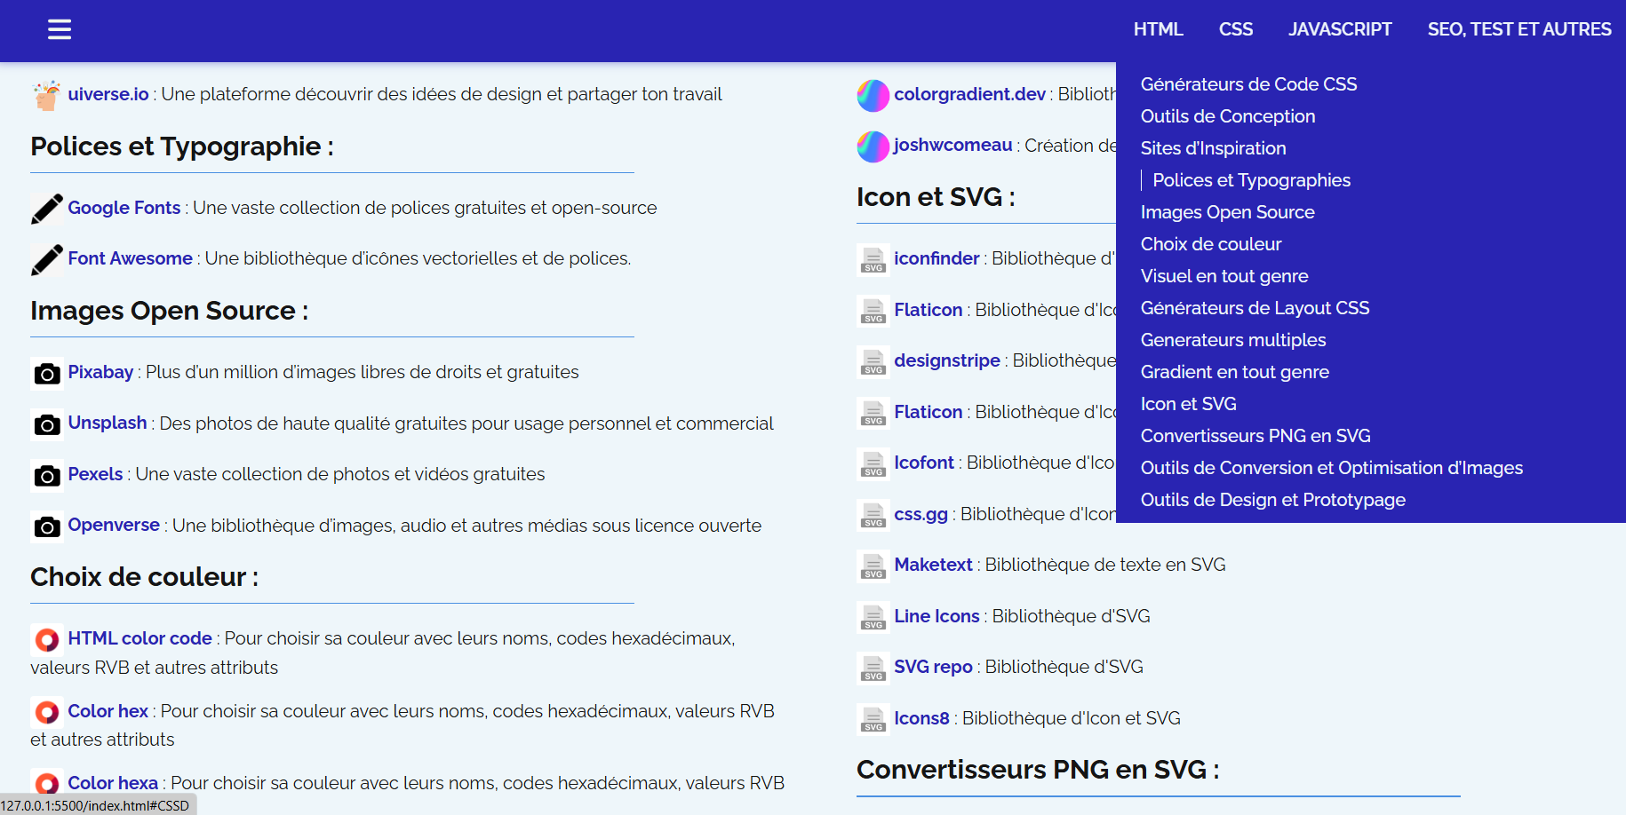
Task: Open the Icons8 link
Action: (921, 718)
